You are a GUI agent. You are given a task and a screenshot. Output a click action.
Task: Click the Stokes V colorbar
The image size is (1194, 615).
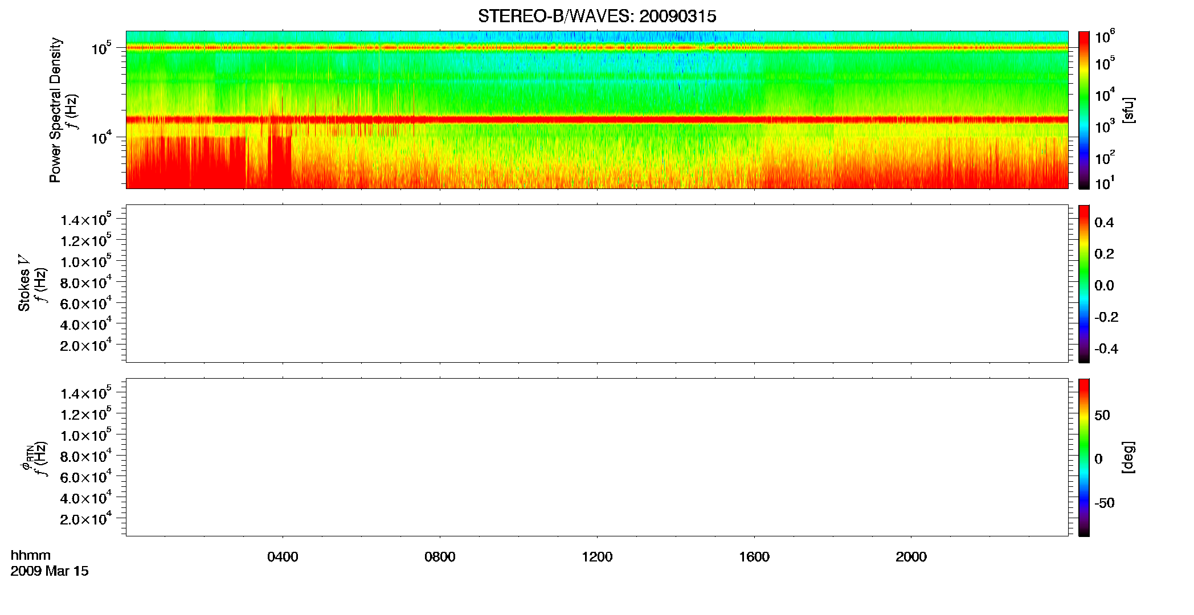(1084, 284)
